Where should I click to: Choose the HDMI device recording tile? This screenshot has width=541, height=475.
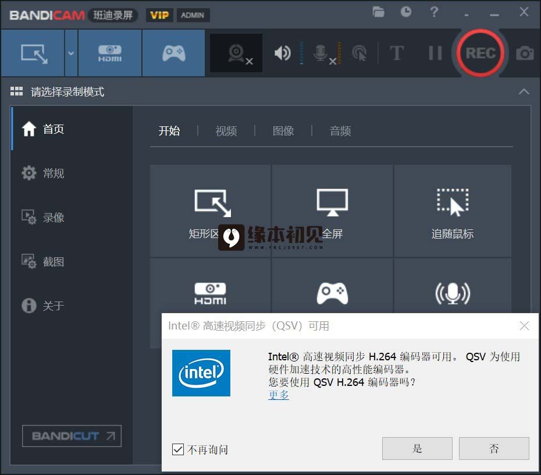211,294
